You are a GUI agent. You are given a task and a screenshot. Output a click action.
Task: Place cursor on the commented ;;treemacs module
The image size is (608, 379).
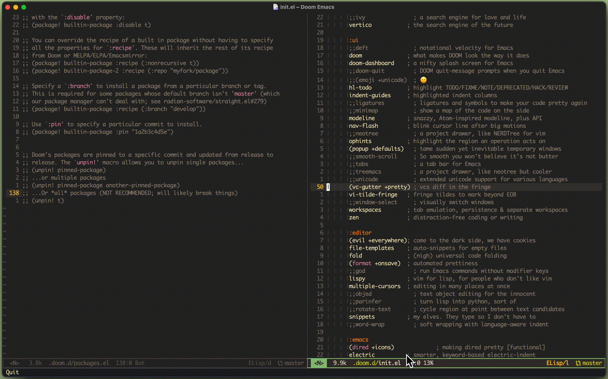coord(365,172)
